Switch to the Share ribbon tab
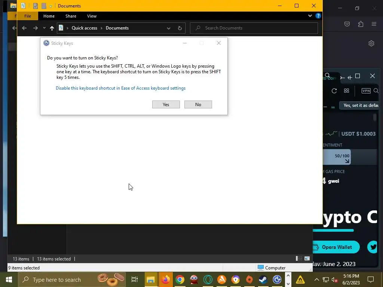Viewport: 383px width, 287px height. [71, 16]
